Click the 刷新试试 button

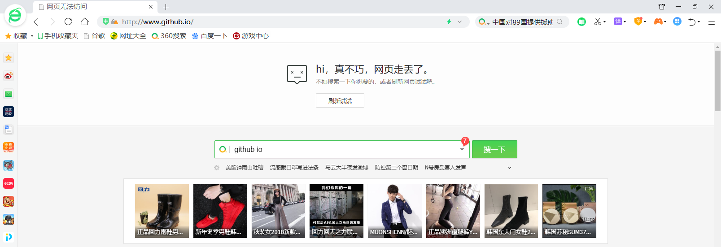tap(340, 100)
